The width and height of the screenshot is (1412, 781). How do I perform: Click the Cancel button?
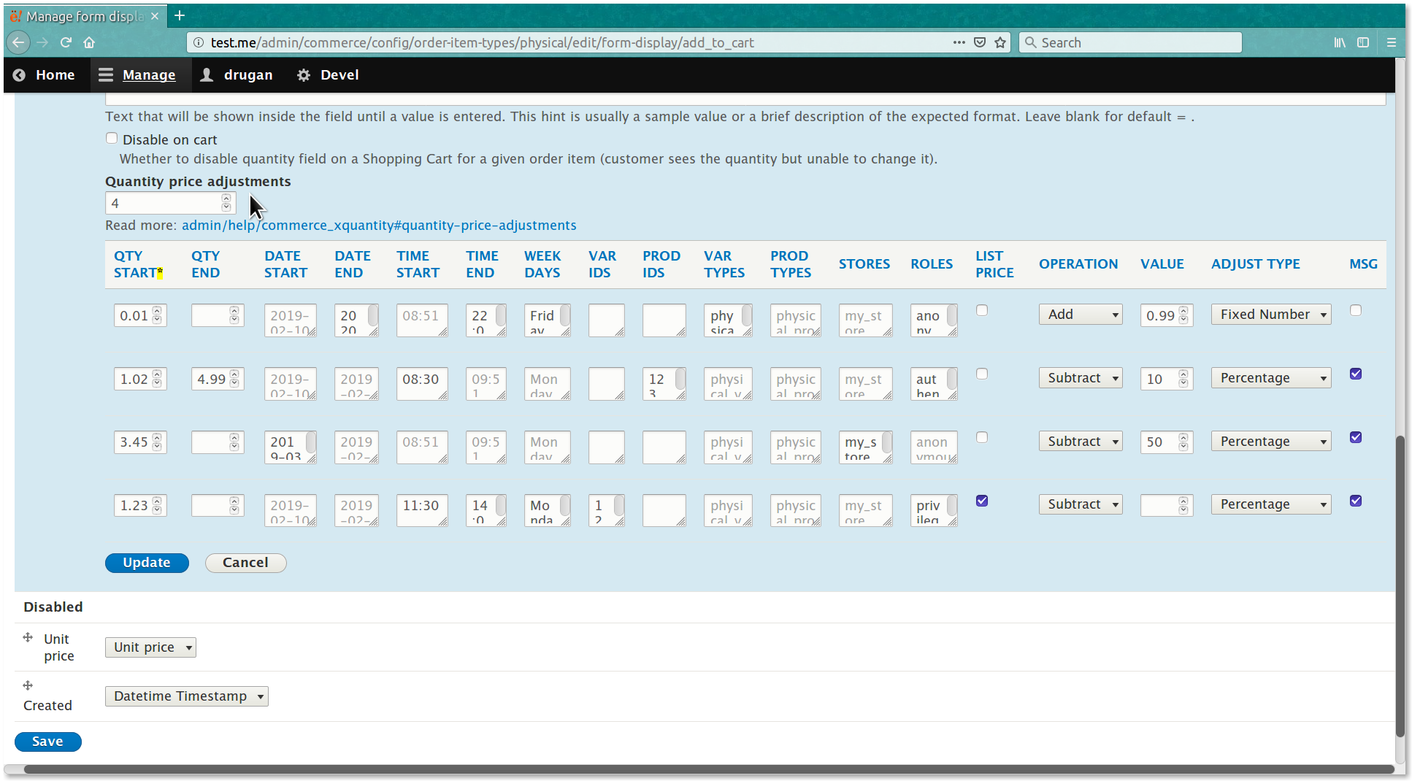(x=245, y=563)
